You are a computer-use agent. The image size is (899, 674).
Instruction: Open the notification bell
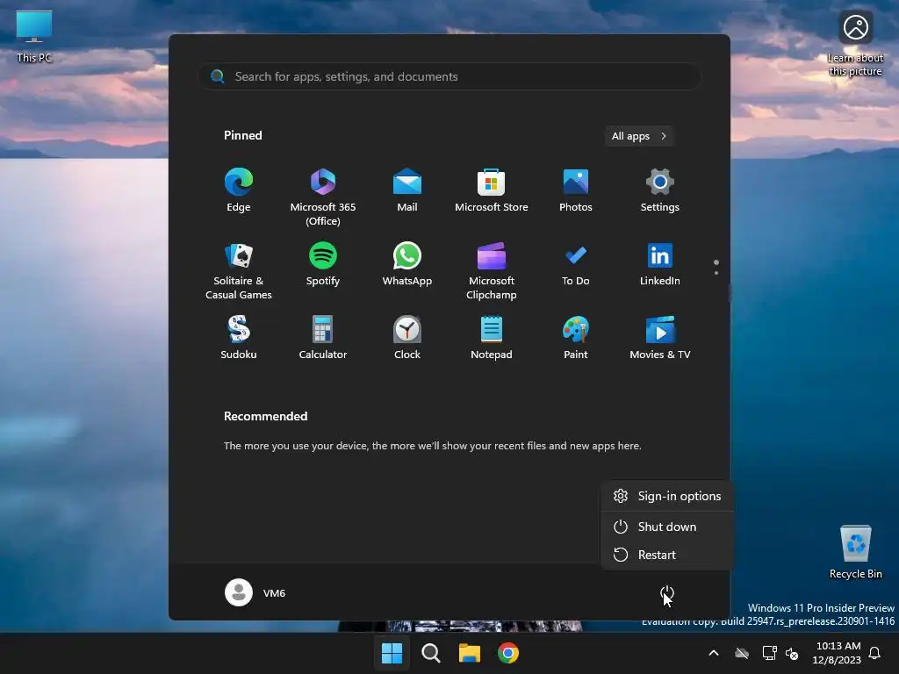click(x=875, y=653)
